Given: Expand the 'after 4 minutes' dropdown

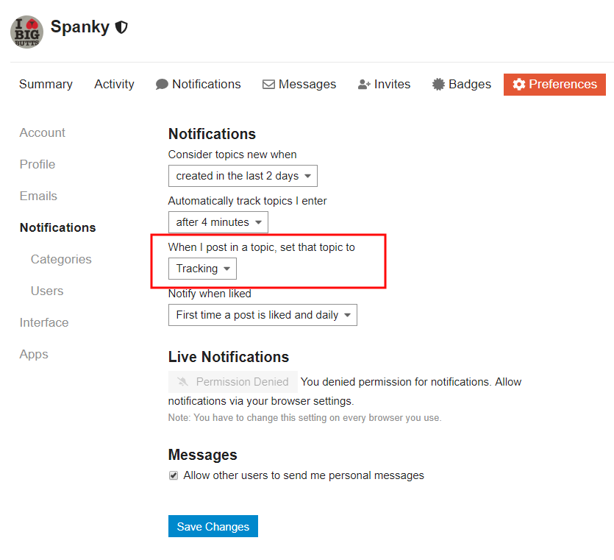Looking at the screenshot, I should 218,222.
